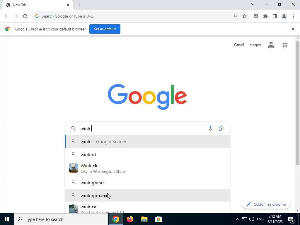The image size is (300, 225).
Task: Go forward using the forward arrow
Action: 16,16
